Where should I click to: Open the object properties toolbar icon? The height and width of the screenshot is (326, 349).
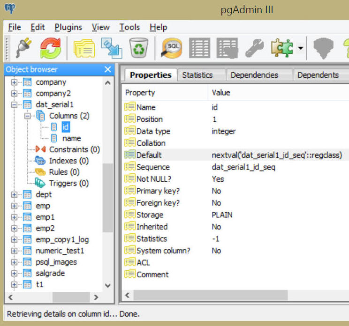[84, 47]
